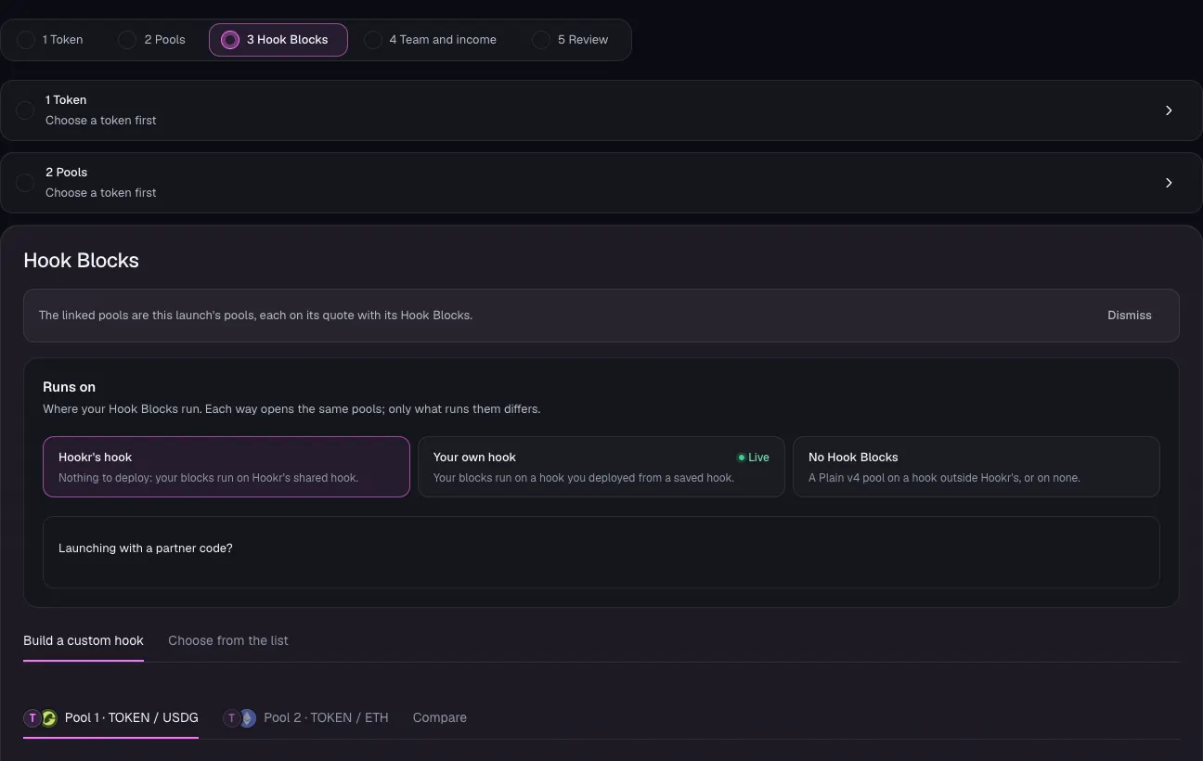
Task: Switch to Build a custom hook tab
Action: [x=84, y=640]
